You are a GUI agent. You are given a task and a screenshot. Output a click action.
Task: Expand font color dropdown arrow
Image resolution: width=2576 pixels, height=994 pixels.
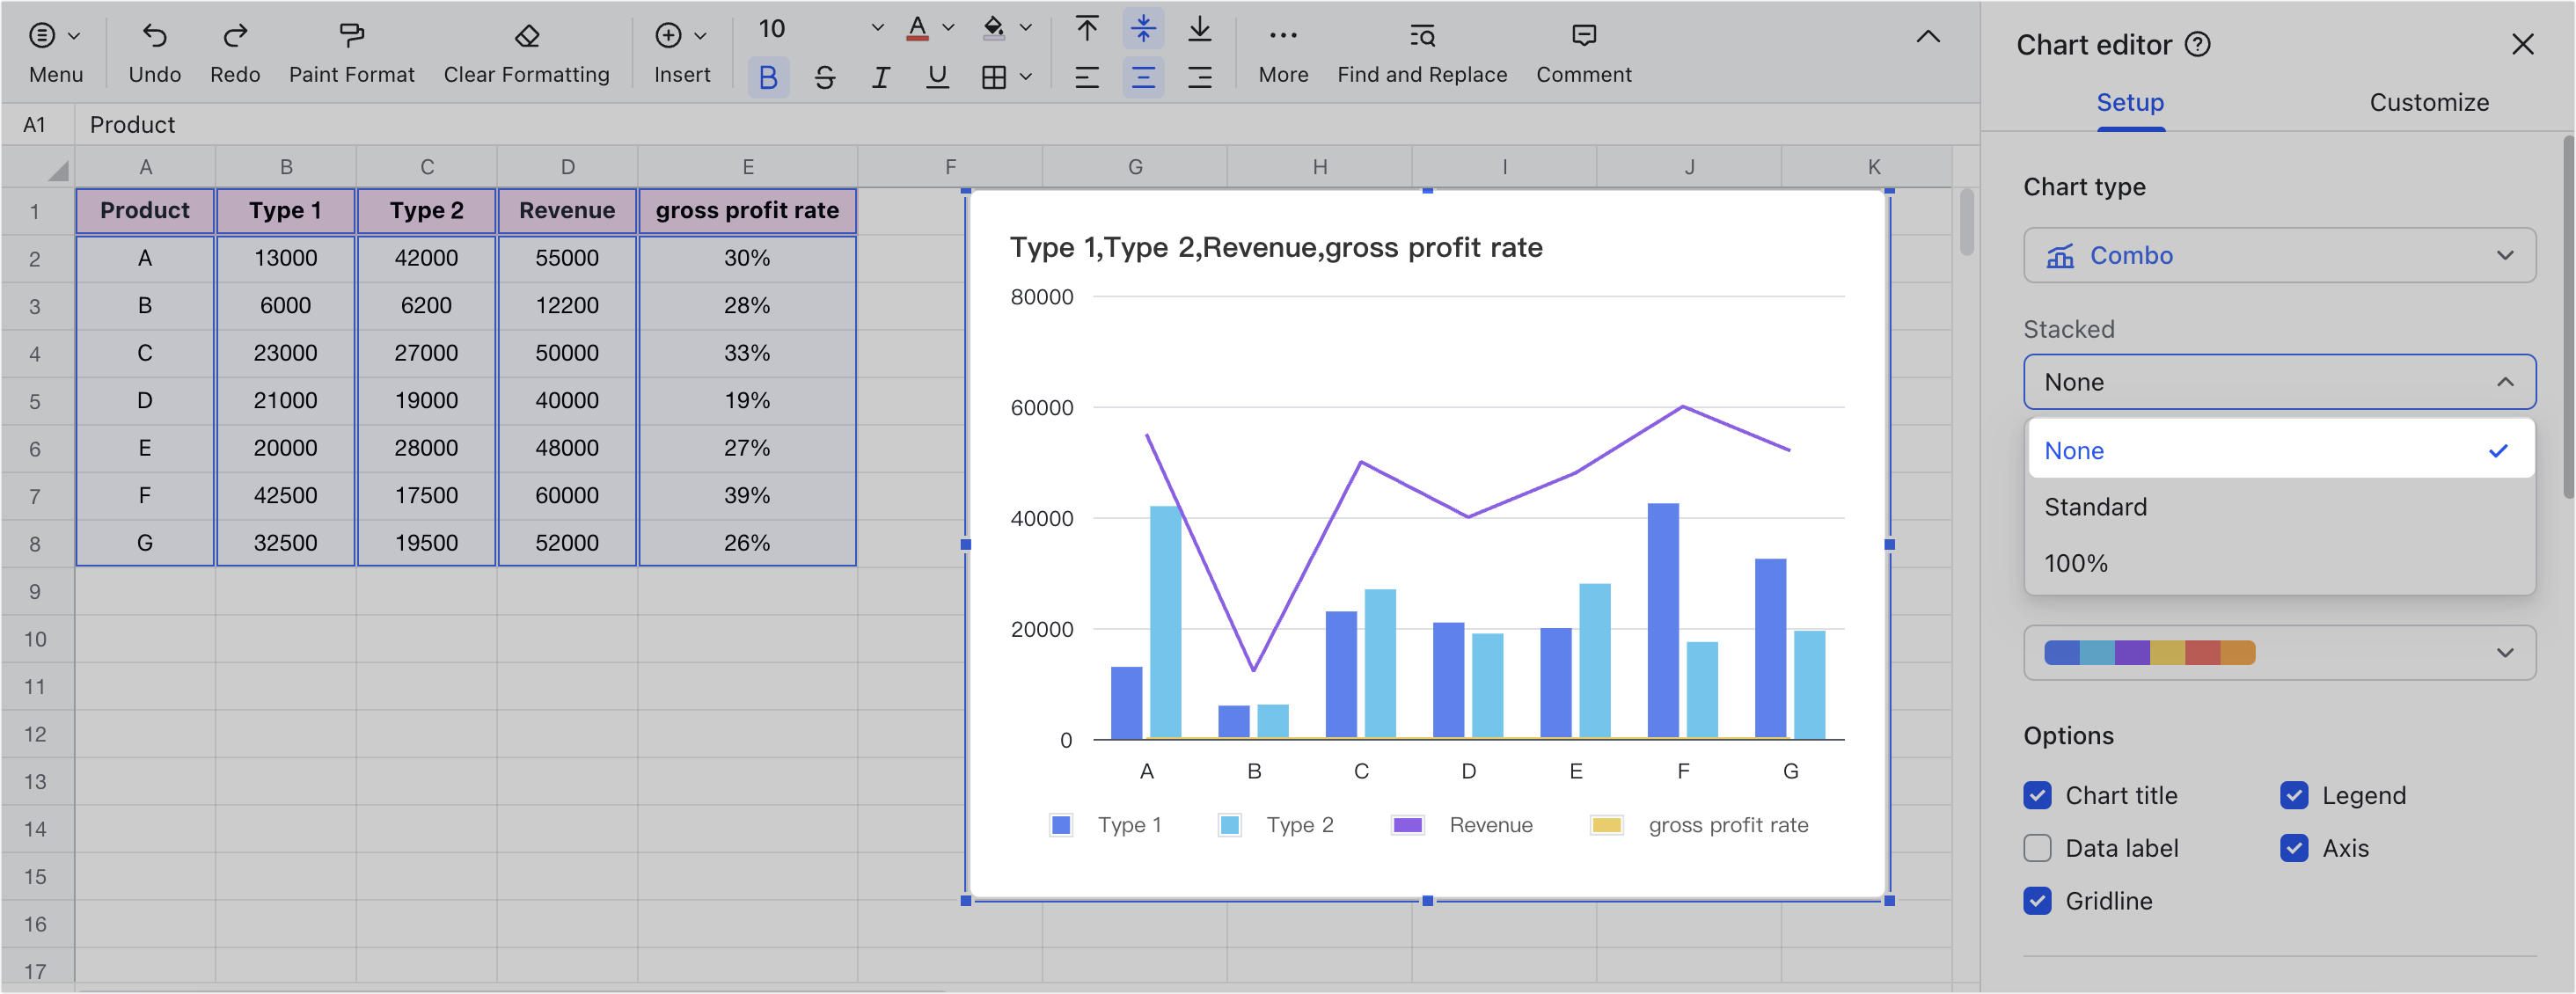[x=948, y=28]
